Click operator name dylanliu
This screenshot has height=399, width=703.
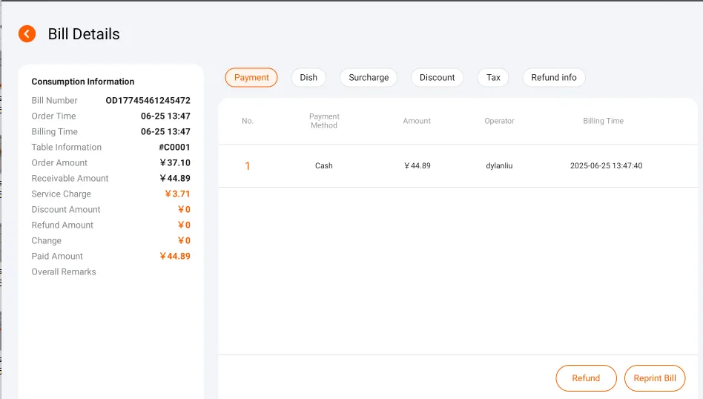click(x=499, y=165)
